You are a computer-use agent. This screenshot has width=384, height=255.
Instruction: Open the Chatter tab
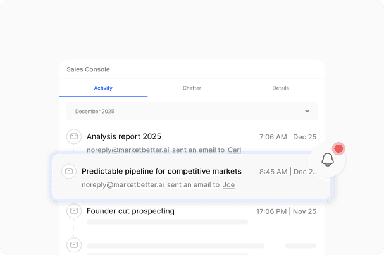(192, 88)
